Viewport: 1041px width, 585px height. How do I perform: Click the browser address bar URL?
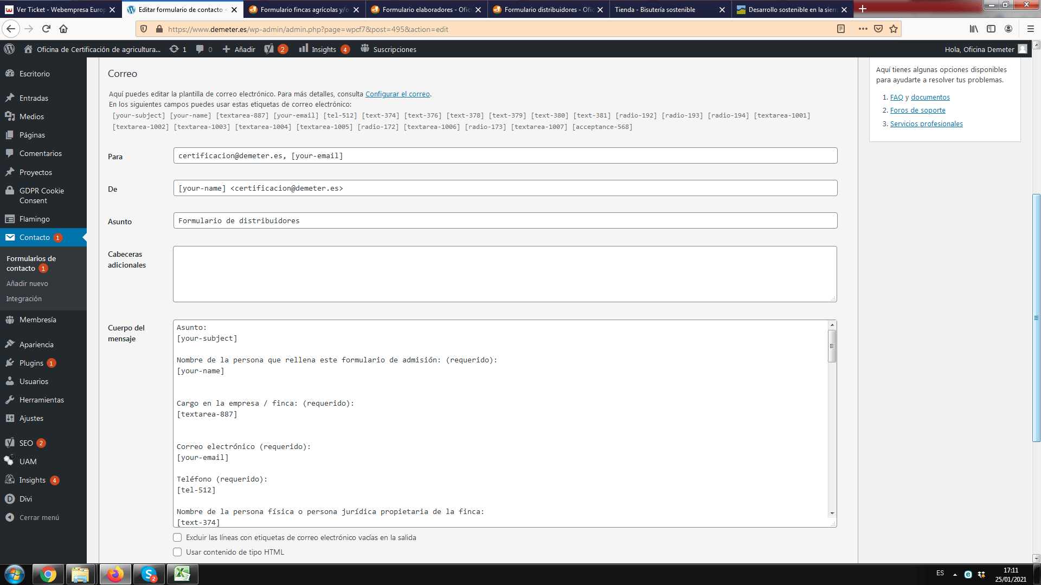308,29
